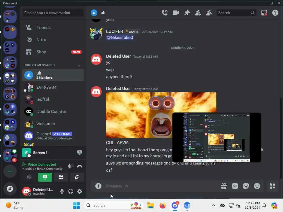Open DM with Welcomer
This screenshot has height=212, width=283.
pyautogui.click(x=53, y=124)
